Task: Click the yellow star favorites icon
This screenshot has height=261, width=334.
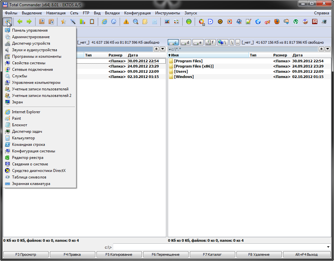Action: click(63, 22)
